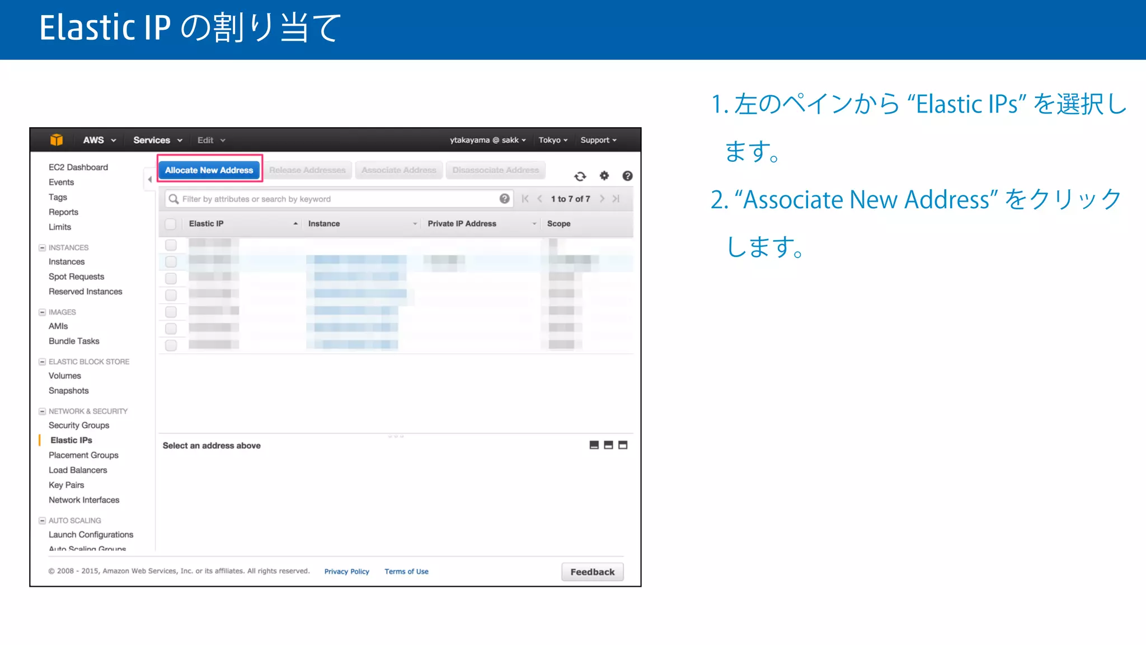Collapse the NETWORK & SECURITY section
This screenshot has width=1146, height=645.
[x=42, y=412]
